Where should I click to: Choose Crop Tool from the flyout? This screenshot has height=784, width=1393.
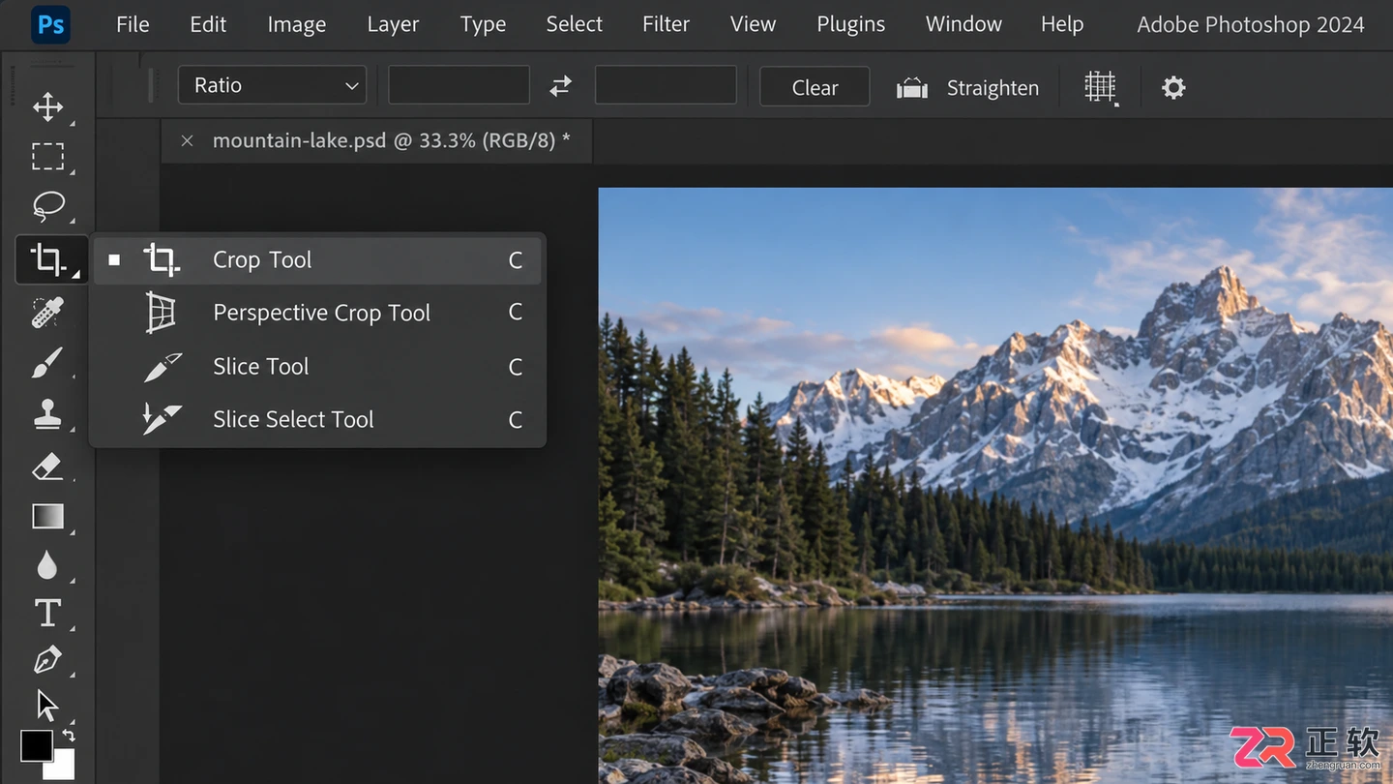click(317, 259)
